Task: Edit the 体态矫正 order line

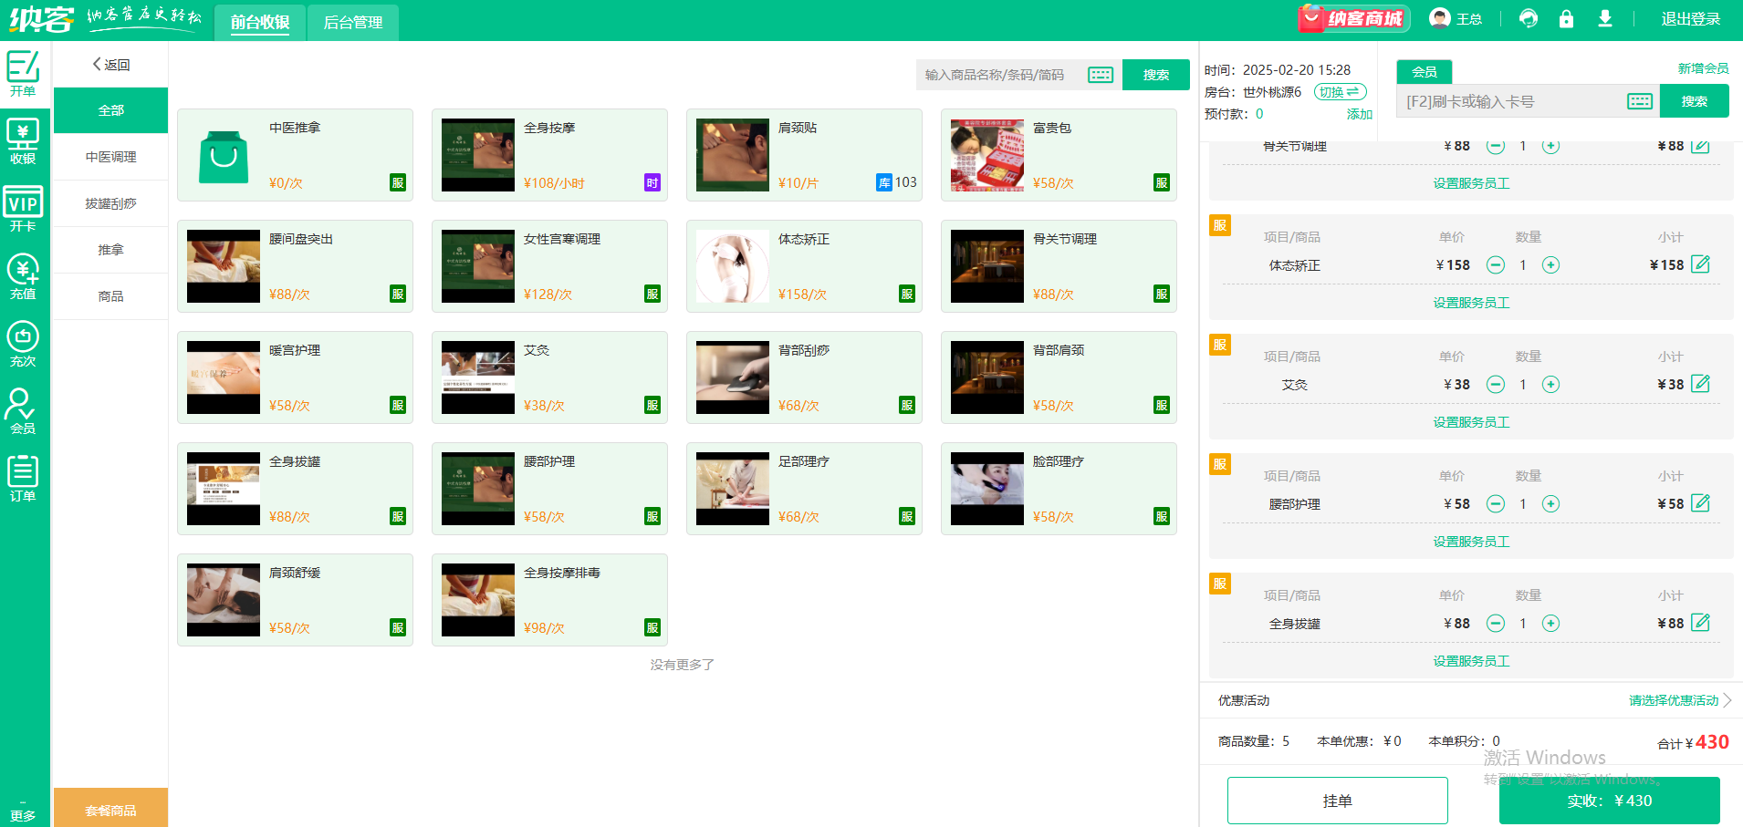Action: pos(1700,264)
